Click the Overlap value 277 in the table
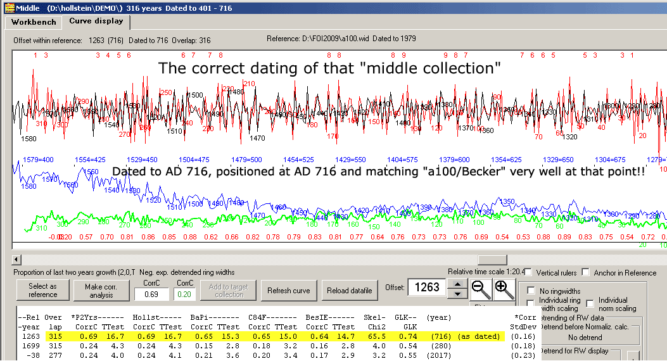This screenshot has width=667, height=361. pyautogui.click(x=55, y=355)
